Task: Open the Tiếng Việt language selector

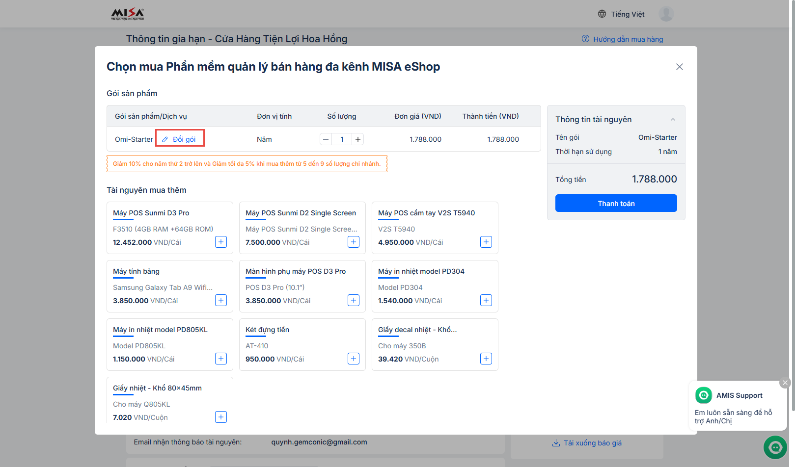Action: [621, 14]
